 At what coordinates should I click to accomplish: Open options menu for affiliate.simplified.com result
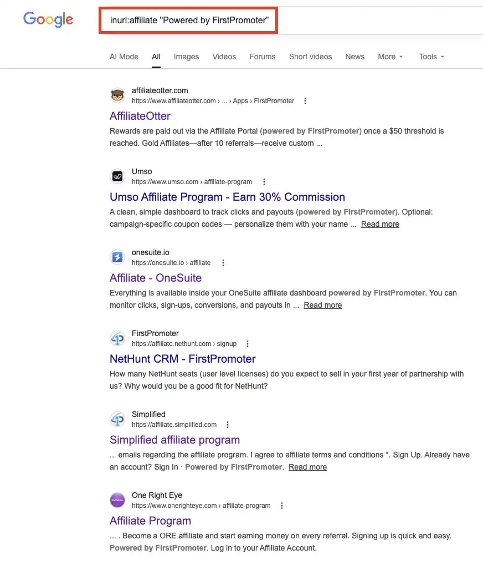point(227,425)
